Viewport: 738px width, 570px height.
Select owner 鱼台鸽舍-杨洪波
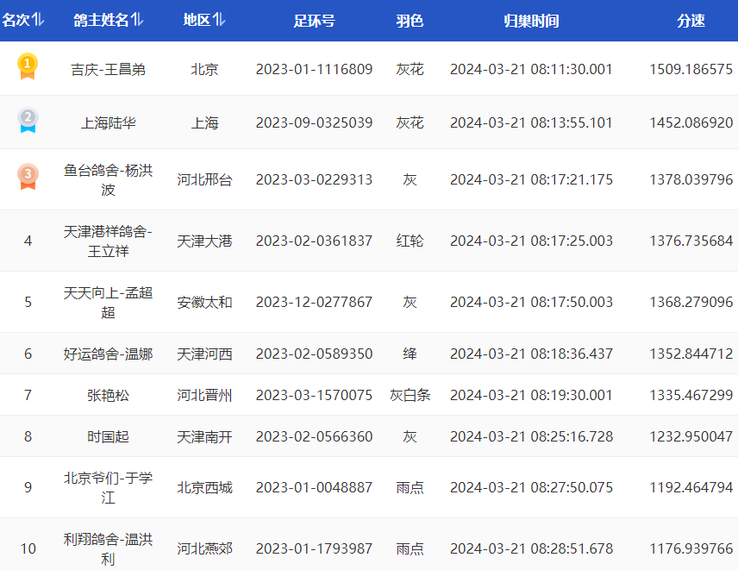tap(108, 179)
